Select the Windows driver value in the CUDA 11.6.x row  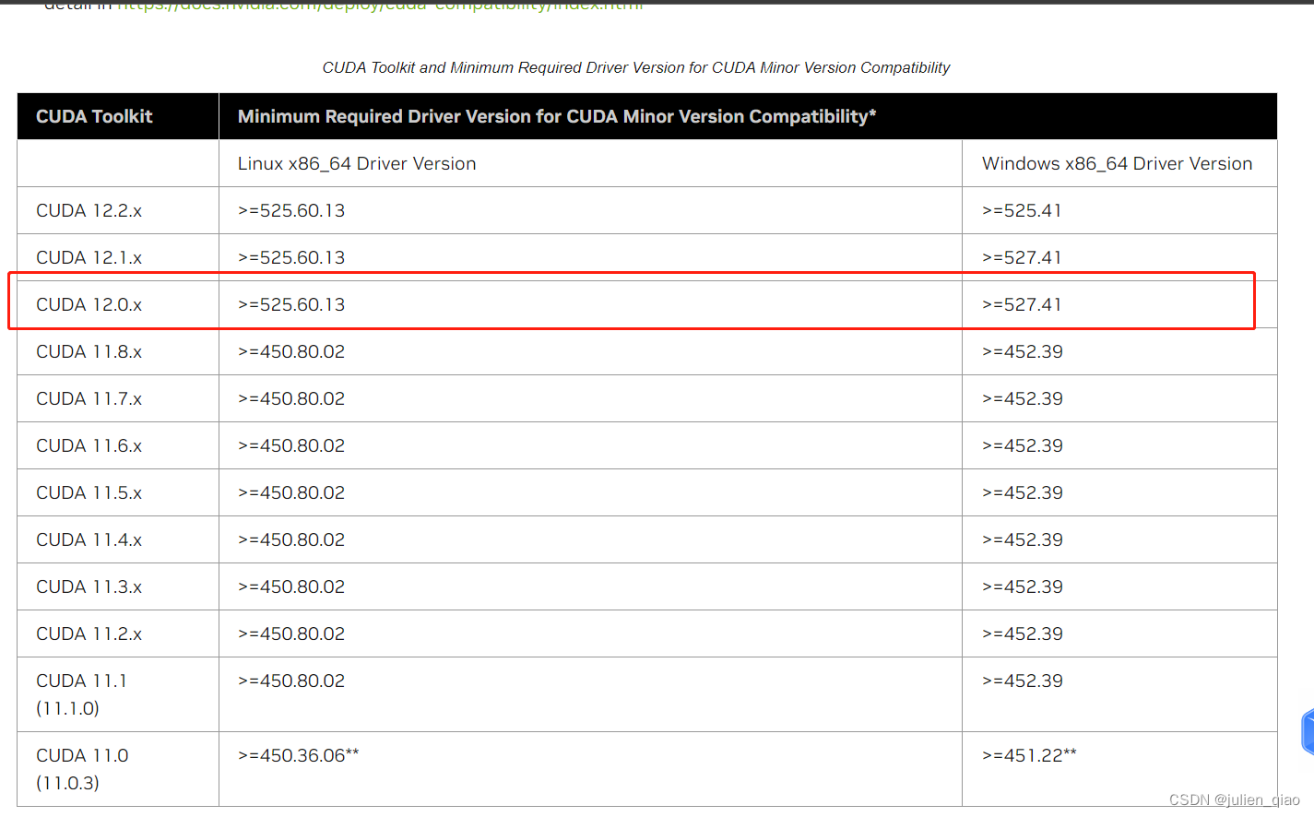pos(1023,445)
